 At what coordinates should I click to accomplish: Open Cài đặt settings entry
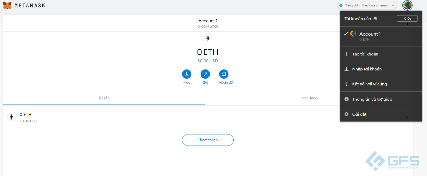click(x=381, y=114)
